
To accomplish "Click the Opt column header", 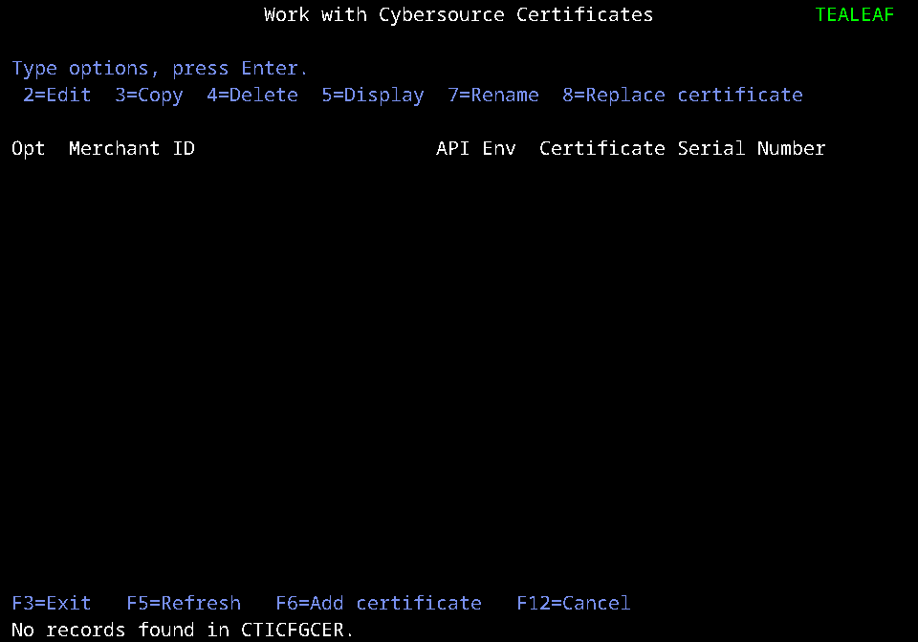I will tap(29, 149).
